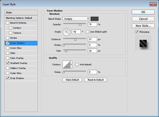Screen dimensions: 159x117
Task: Click the Opacity value field
Action: tap(92, 24)
